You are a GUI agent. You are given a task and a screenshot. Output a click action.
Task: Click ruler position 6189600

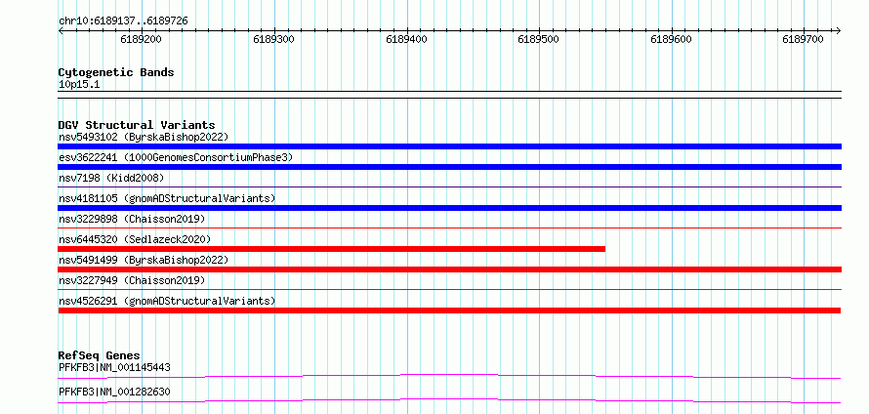pyautogui.click(x=671, y=40)
